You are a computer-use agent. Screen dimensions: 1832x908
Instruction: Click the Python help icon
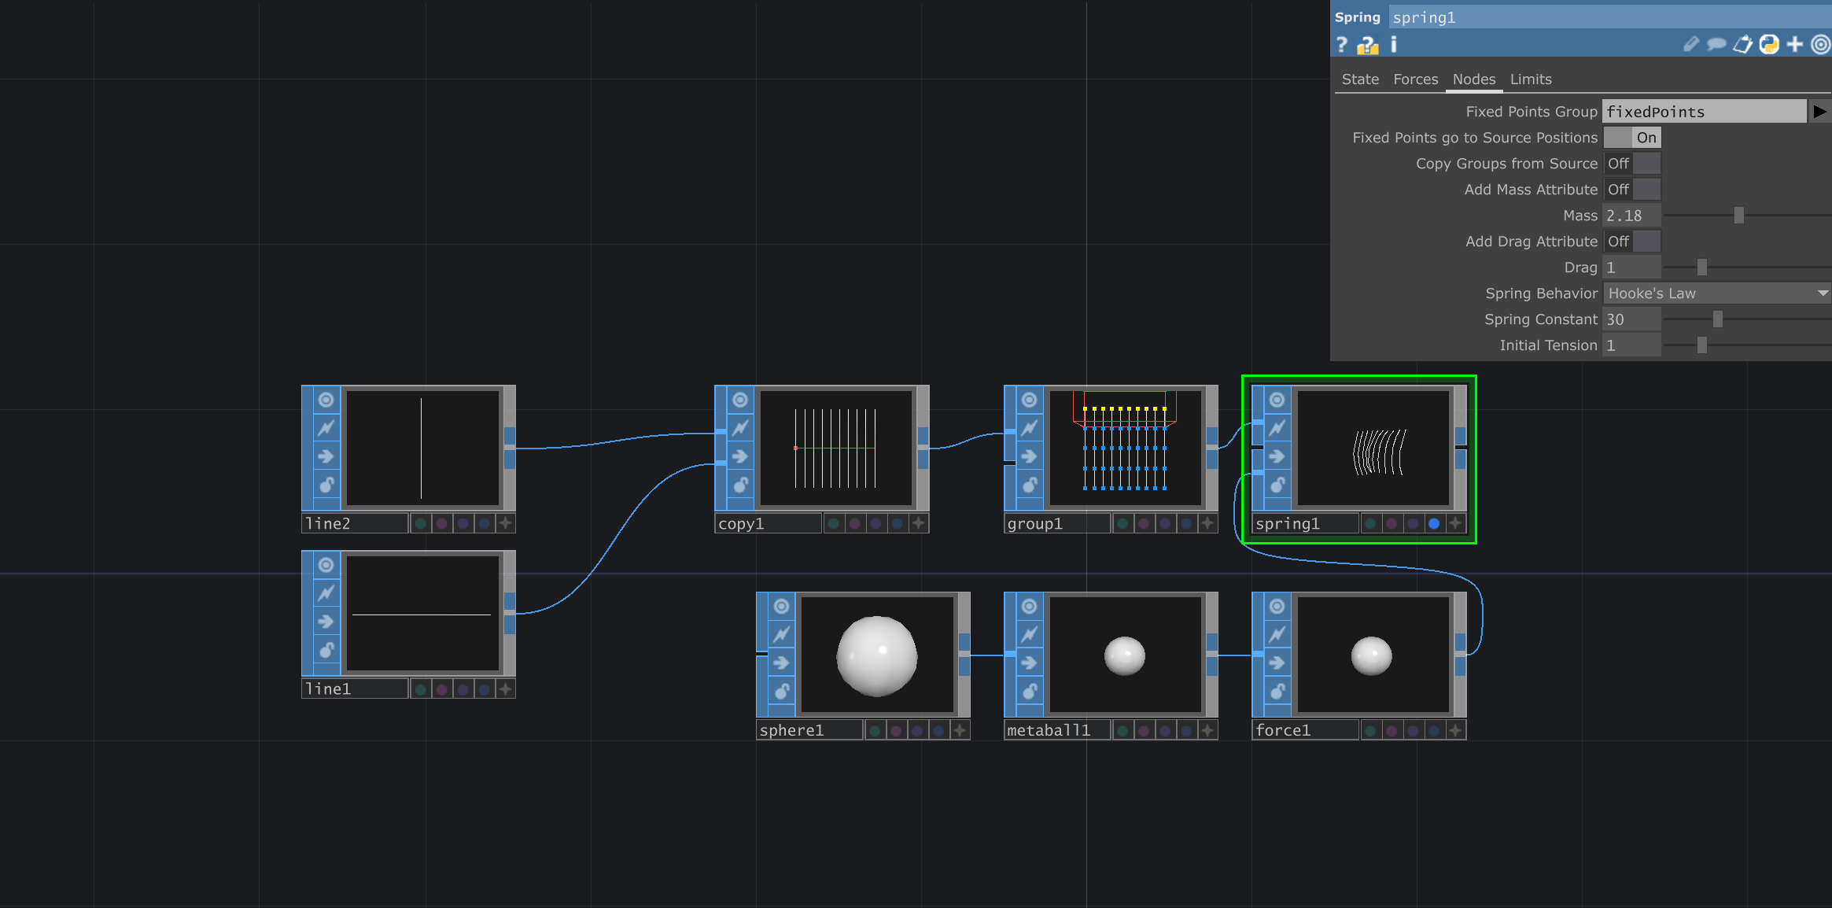point(1368,45)
